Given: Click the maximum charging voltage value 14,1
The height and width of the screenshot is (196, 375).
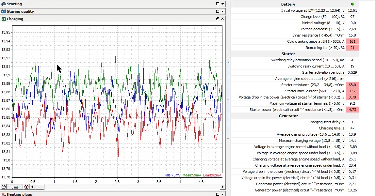Looking at the screenshot, I should [x=352, y=141].
